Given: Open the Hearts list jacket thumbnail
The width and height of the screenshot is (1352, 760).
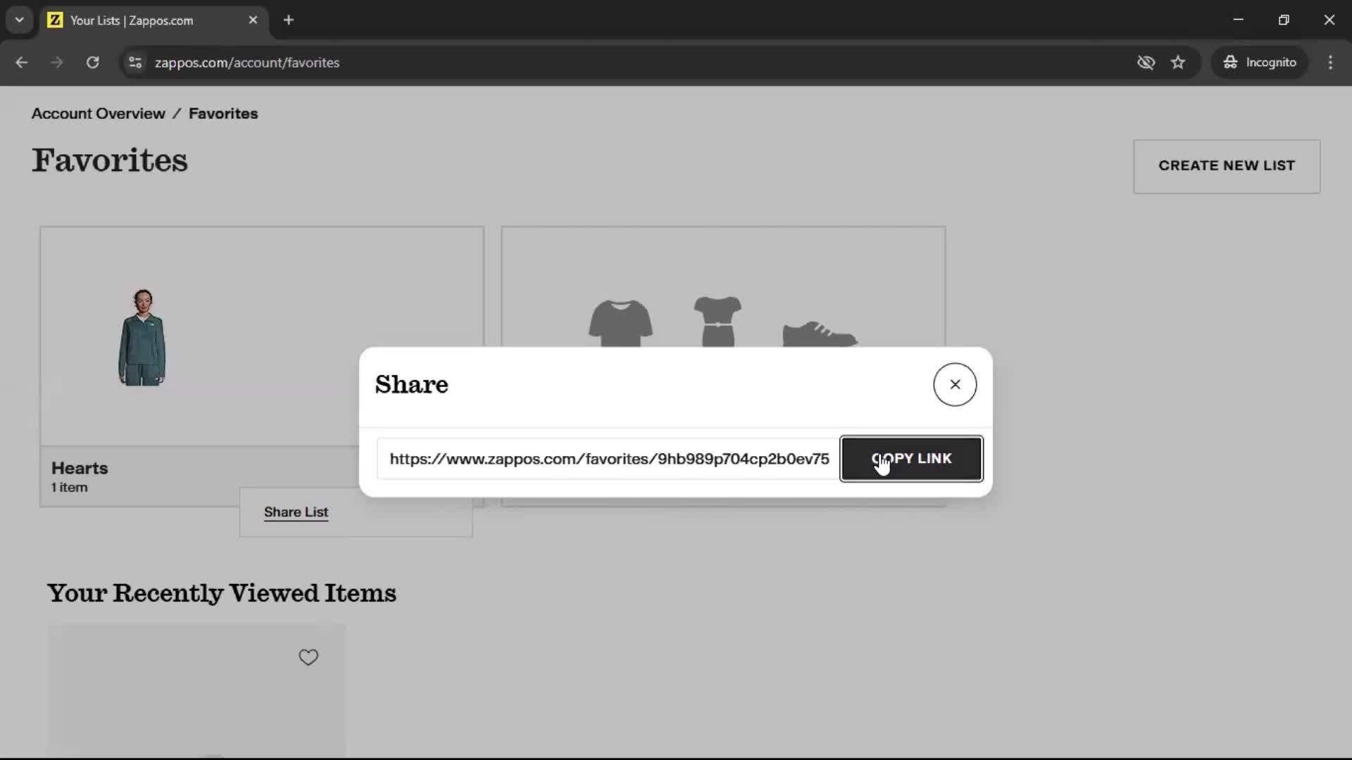Looking at the screenshot, I should 142,337.
